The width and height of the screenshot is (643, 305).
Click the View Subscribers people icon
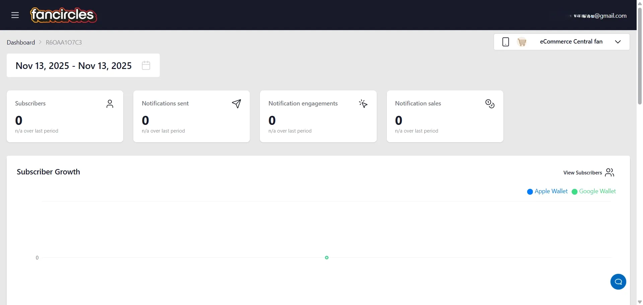click(x=610, y=172)
